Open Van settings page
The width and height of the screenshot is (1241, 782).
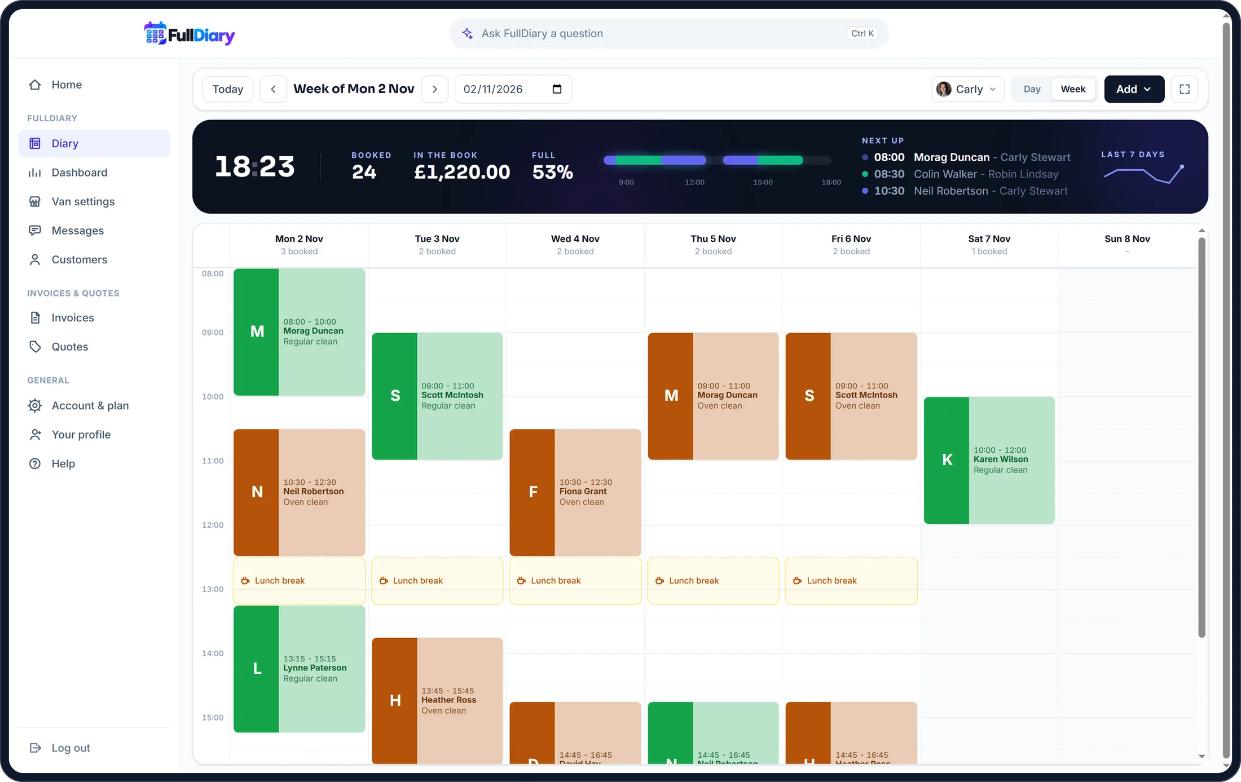[94, 201]
